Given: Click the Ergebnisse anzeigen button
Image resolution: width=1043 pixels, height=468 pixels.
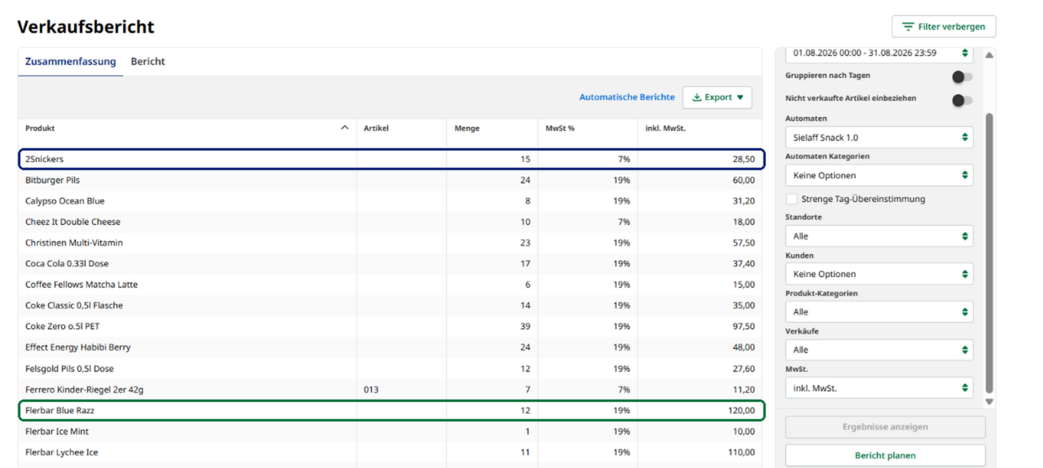Looking at the screenshot, I should click(885, 427).
